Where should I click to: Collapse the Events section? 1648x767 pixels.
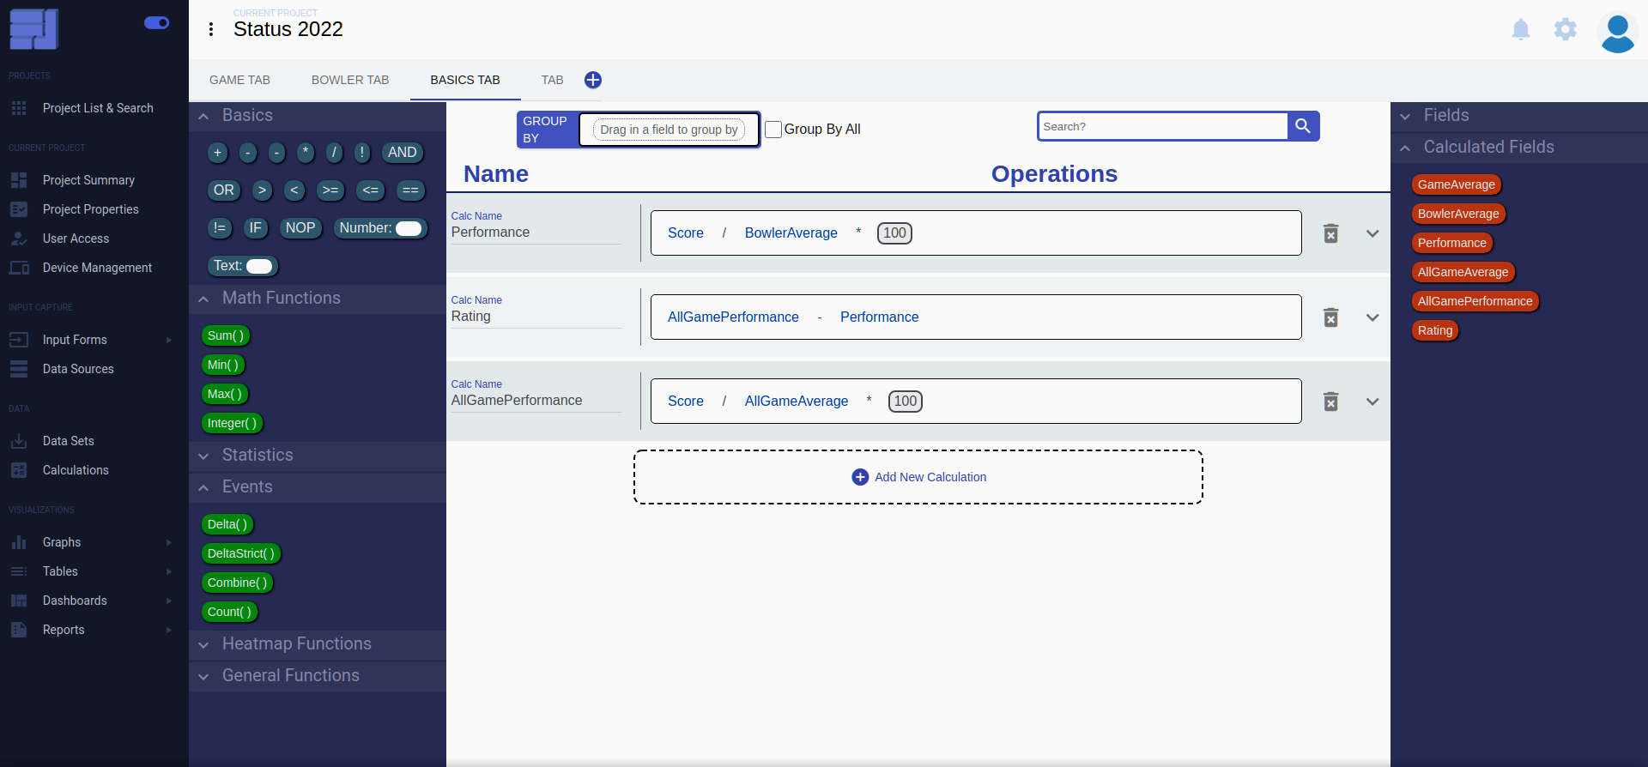[x=318, y=487]
